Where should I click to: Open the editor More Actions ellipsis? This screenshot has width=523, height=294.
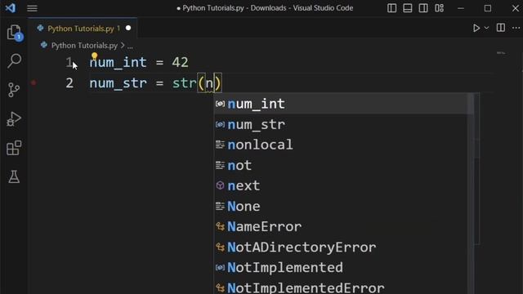tap(516, 28)
